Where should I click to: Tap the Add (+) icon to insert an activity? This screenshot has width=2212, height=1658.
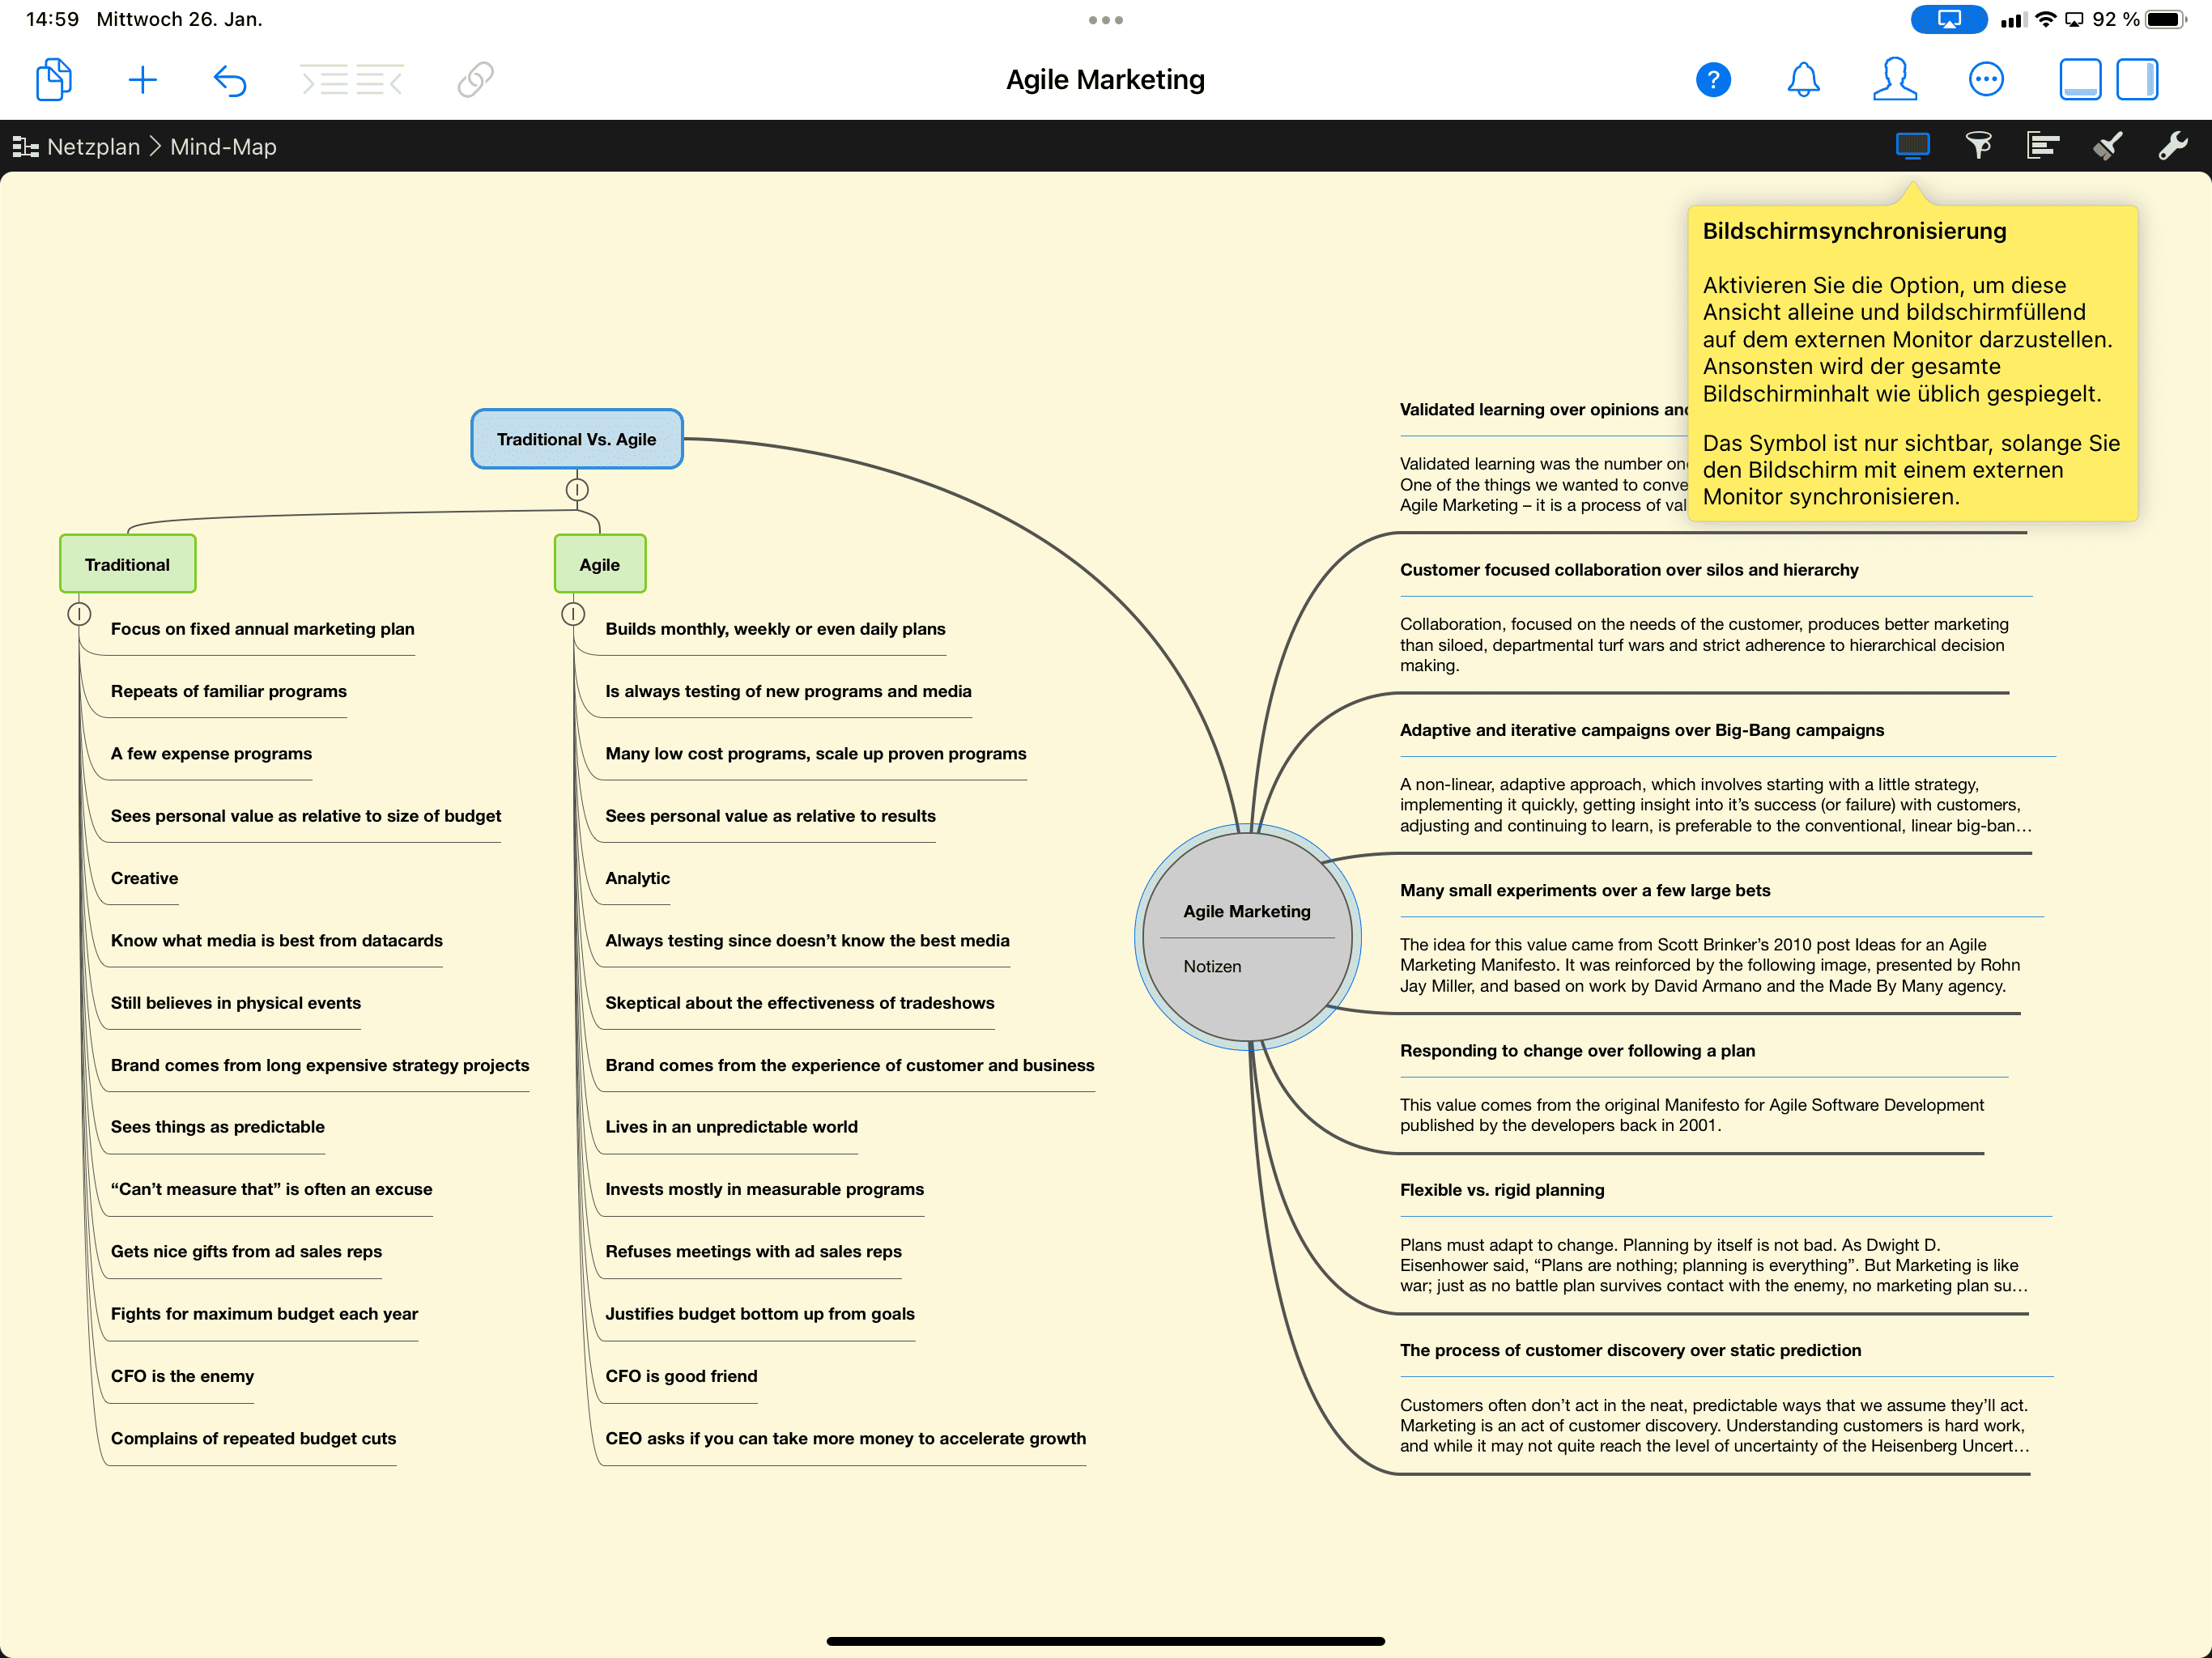[x=143, y=80]
